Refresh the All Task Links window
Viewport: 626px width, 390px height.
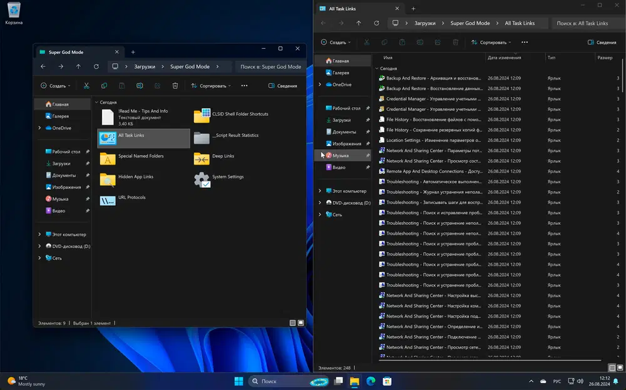(x=376, y=23)
